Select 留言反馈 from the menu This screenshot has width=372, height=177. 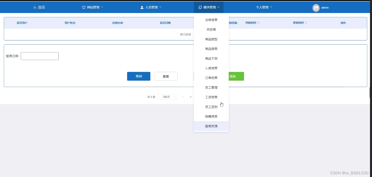tap(211, 126)
